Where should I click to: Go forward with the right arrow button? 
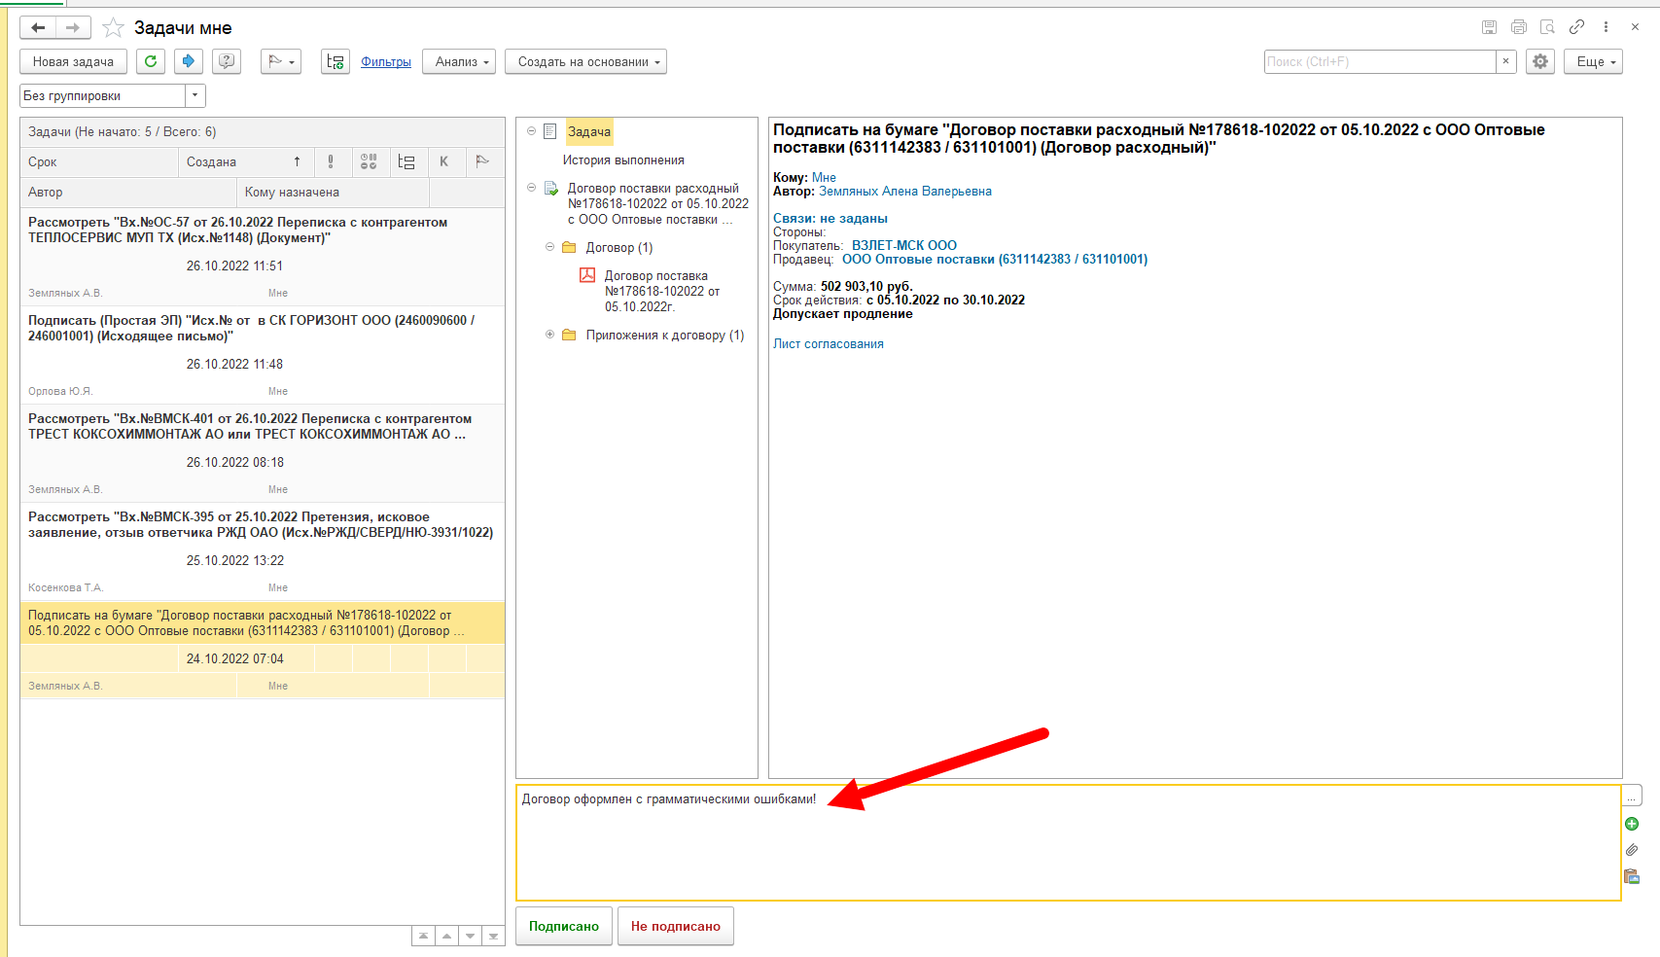pyautogui.click(x=73, y=27)
